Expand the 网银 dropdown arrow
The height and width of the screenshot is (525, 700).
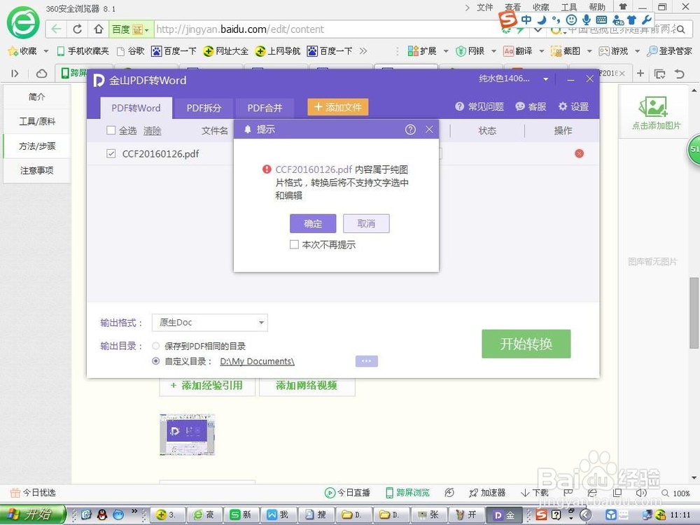(493, 51)
